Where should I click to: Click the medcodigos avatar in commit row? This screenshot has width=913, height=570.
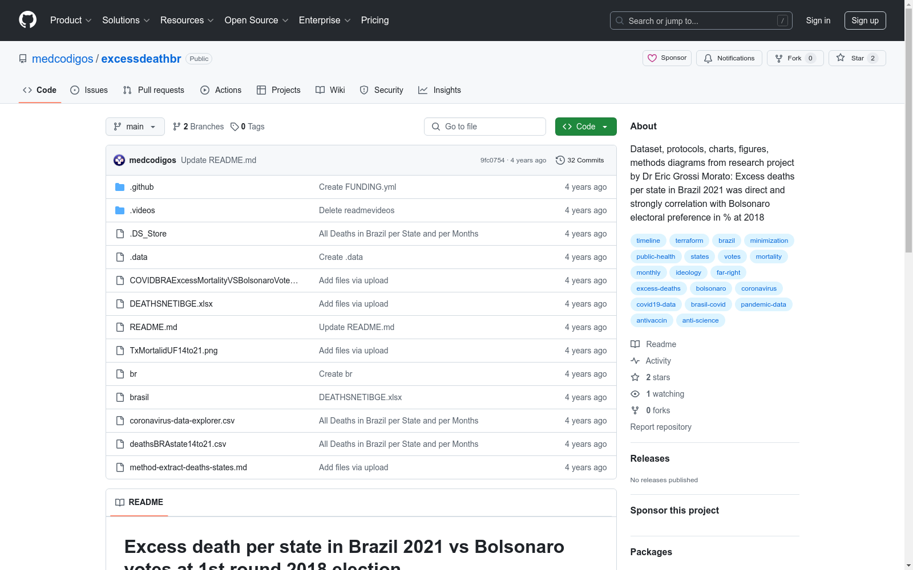[x=119, y=160]
